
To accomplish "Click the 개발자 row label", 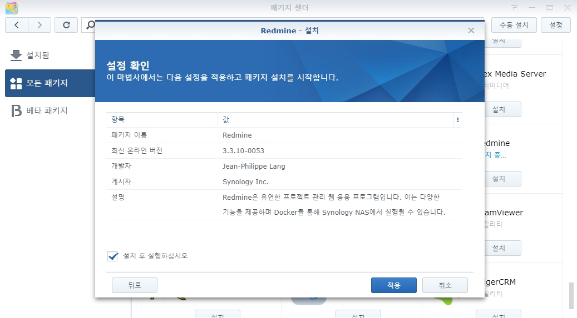I will click(121, 166).
